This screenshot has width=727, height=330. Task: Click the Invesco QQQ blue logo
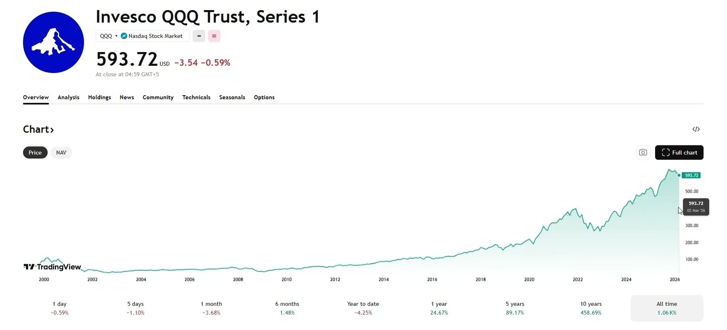click(53, 42)
